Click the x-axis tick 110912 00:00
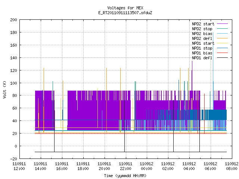Viewport: 239px width, 179px height. [147, 166]
